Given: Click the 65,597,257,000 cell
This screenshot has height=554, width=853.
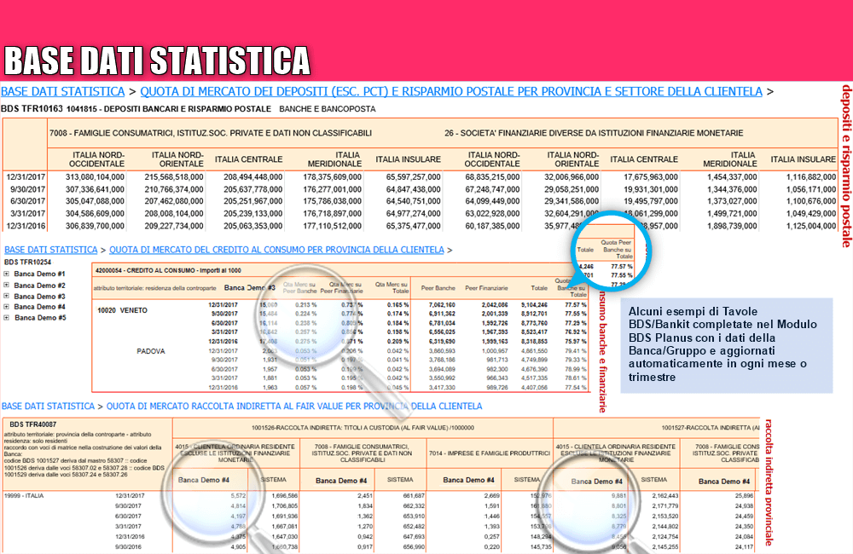Looking at the screenshot, I should 414,176.
